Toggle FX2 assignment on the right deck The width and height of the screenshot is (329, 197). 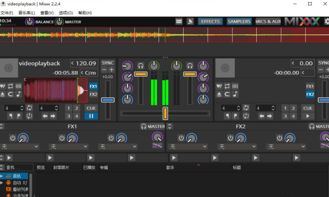[x=310, y=94]
